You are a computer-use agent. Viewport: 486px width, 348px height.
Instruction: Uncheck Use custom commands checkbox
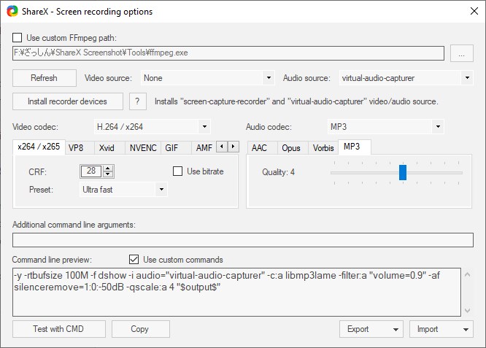pyautogui.click(x=134, y=260)
